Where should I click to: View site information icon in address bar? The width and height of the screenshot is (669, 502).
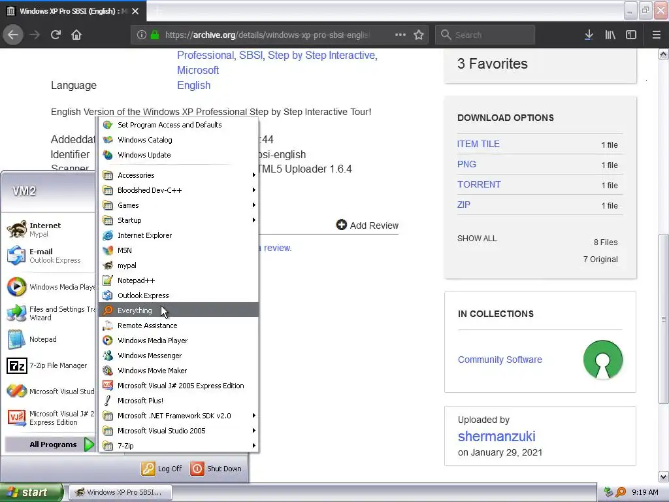142,35
